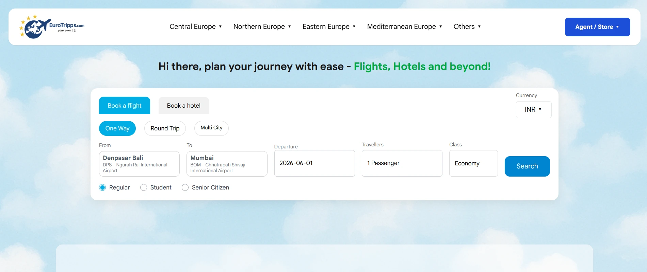Select the Senior Citizen radio button

[x=185, y=187]
